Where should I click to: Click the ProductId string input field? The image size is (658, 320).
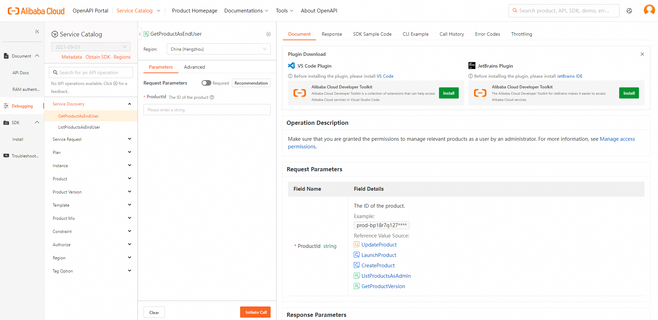coord(207,110)
